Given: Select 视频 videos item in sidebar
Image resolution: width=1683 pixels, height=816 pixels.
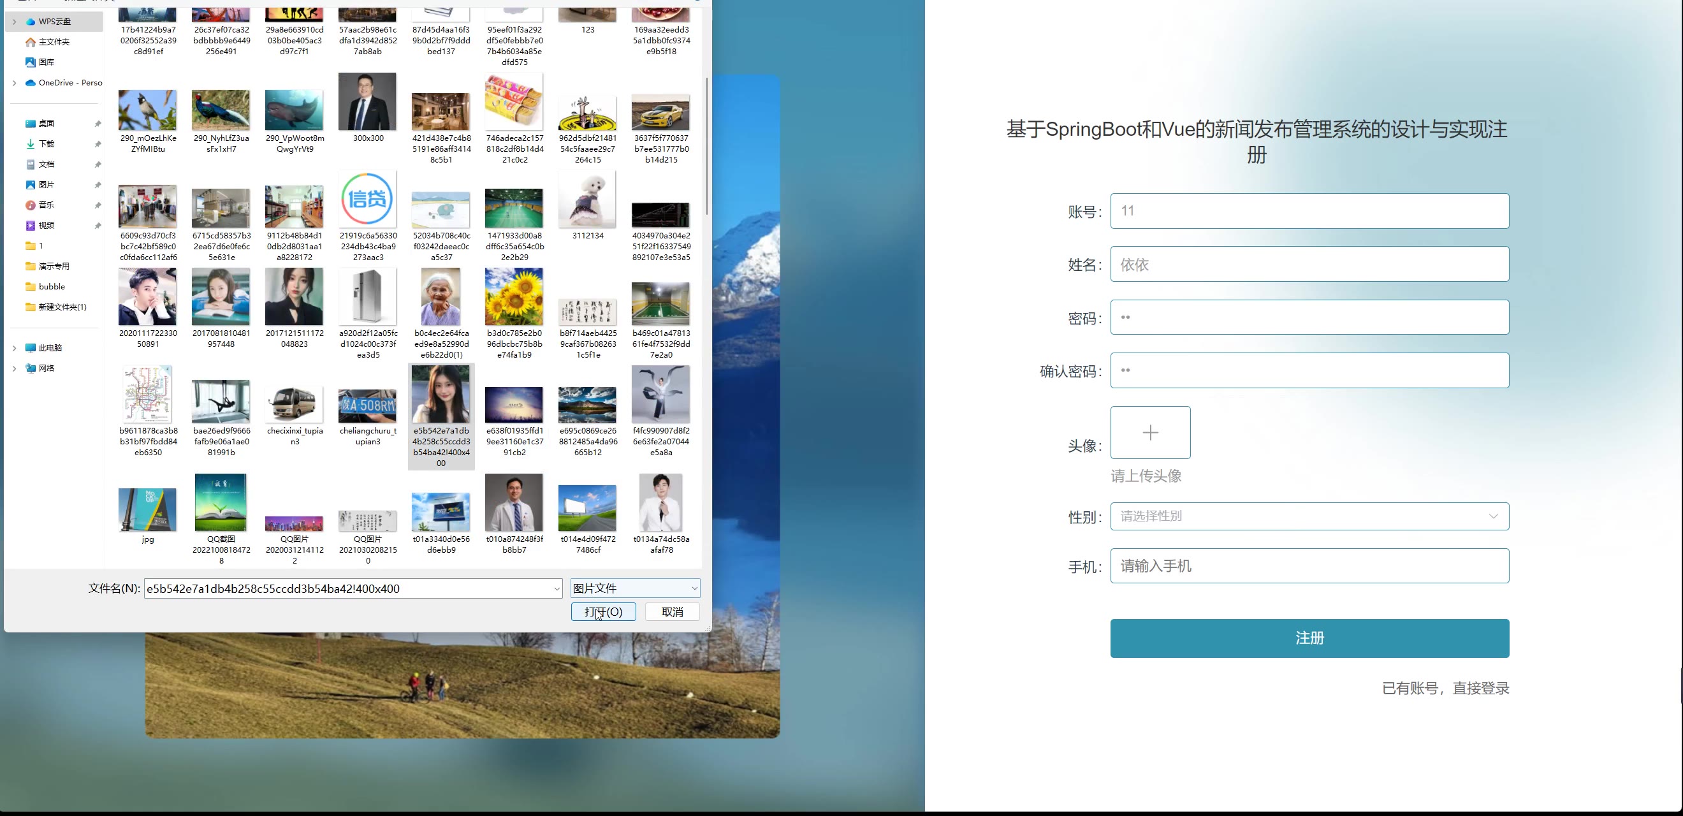Looking at the screenshot, I should pyautogui.click(x=46, y=226).
